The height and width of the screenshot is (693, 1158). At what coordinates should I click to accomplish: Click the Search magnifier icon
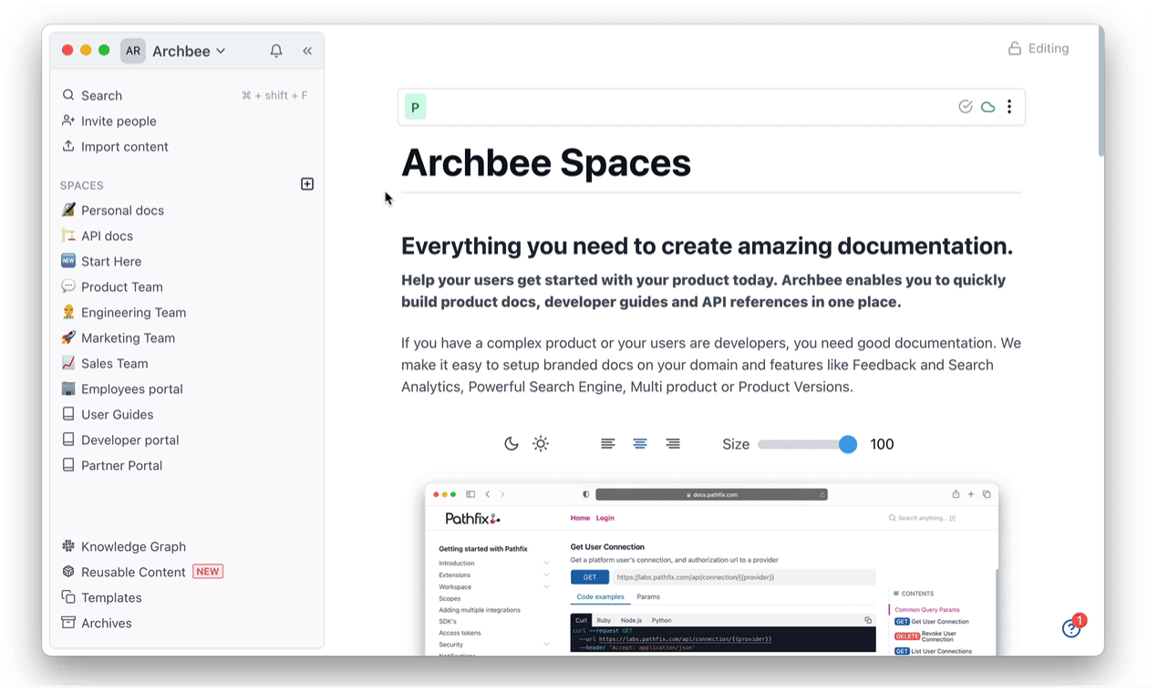tap(68, 95)
